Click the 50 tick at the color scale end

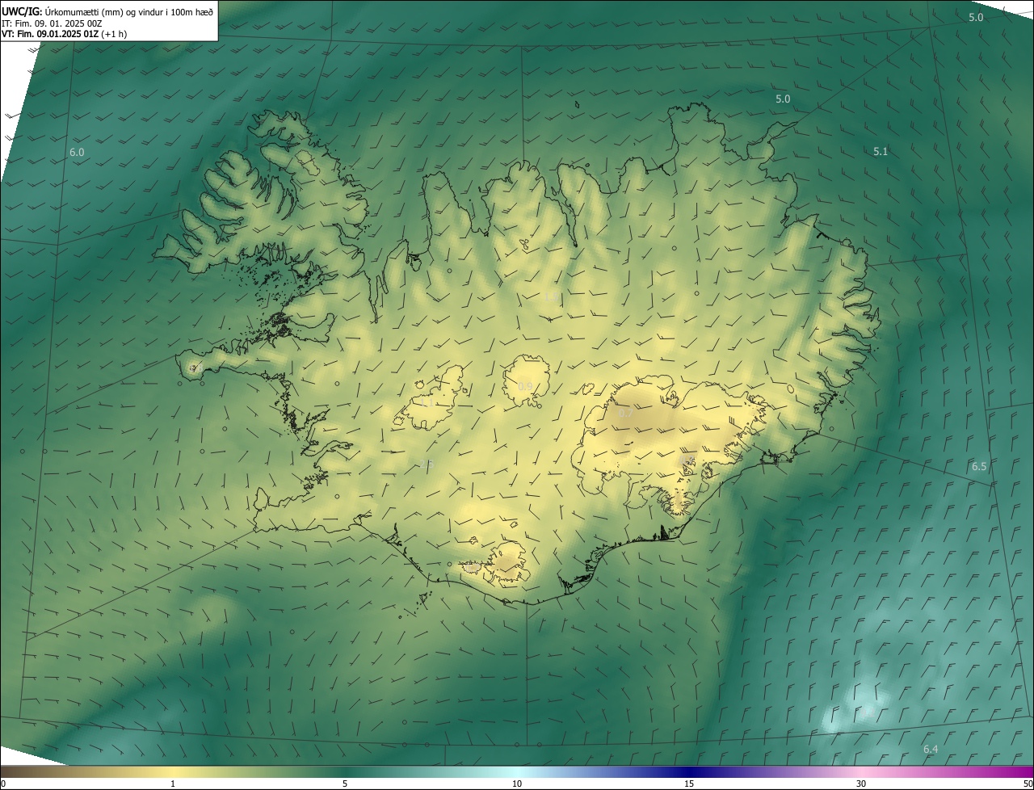[1028, 784]
